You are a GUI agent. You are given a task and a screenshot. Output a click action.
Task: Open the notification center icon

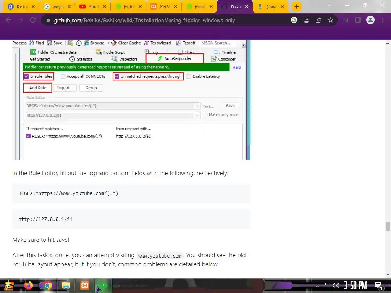click(378, 286)
